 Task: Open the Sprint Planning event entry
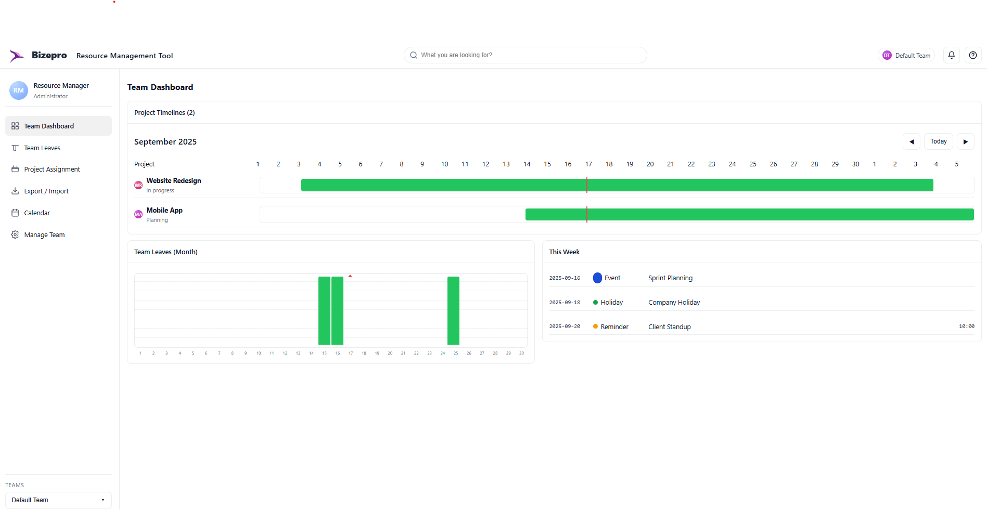[670, 278]
